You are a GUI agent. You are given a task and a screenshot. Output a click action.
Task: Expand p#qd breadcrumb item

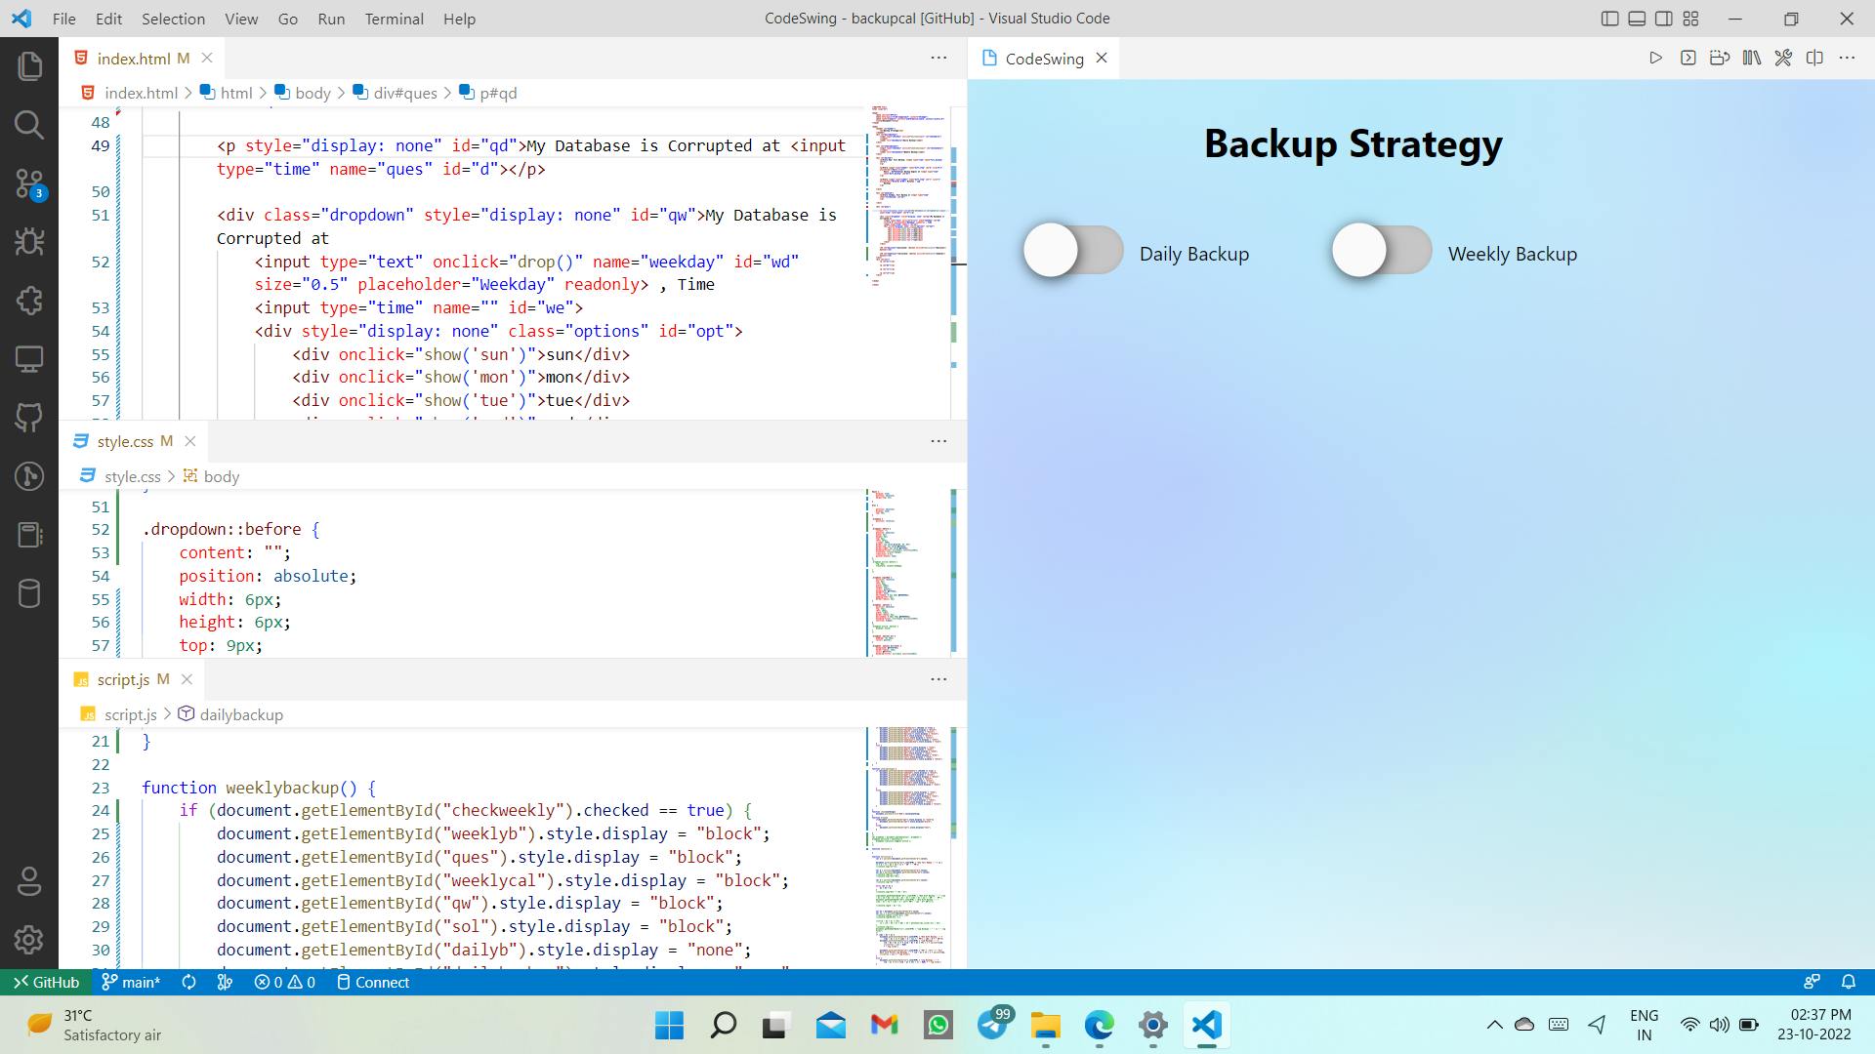point(488,93)
